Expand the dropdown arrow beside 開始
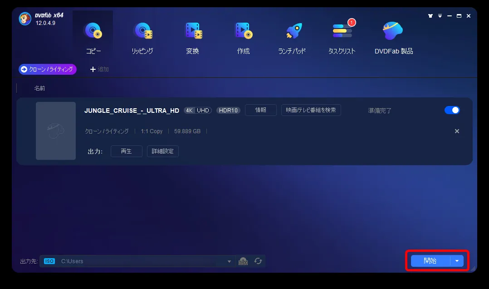Screen dimensions: 489x289 457,260
